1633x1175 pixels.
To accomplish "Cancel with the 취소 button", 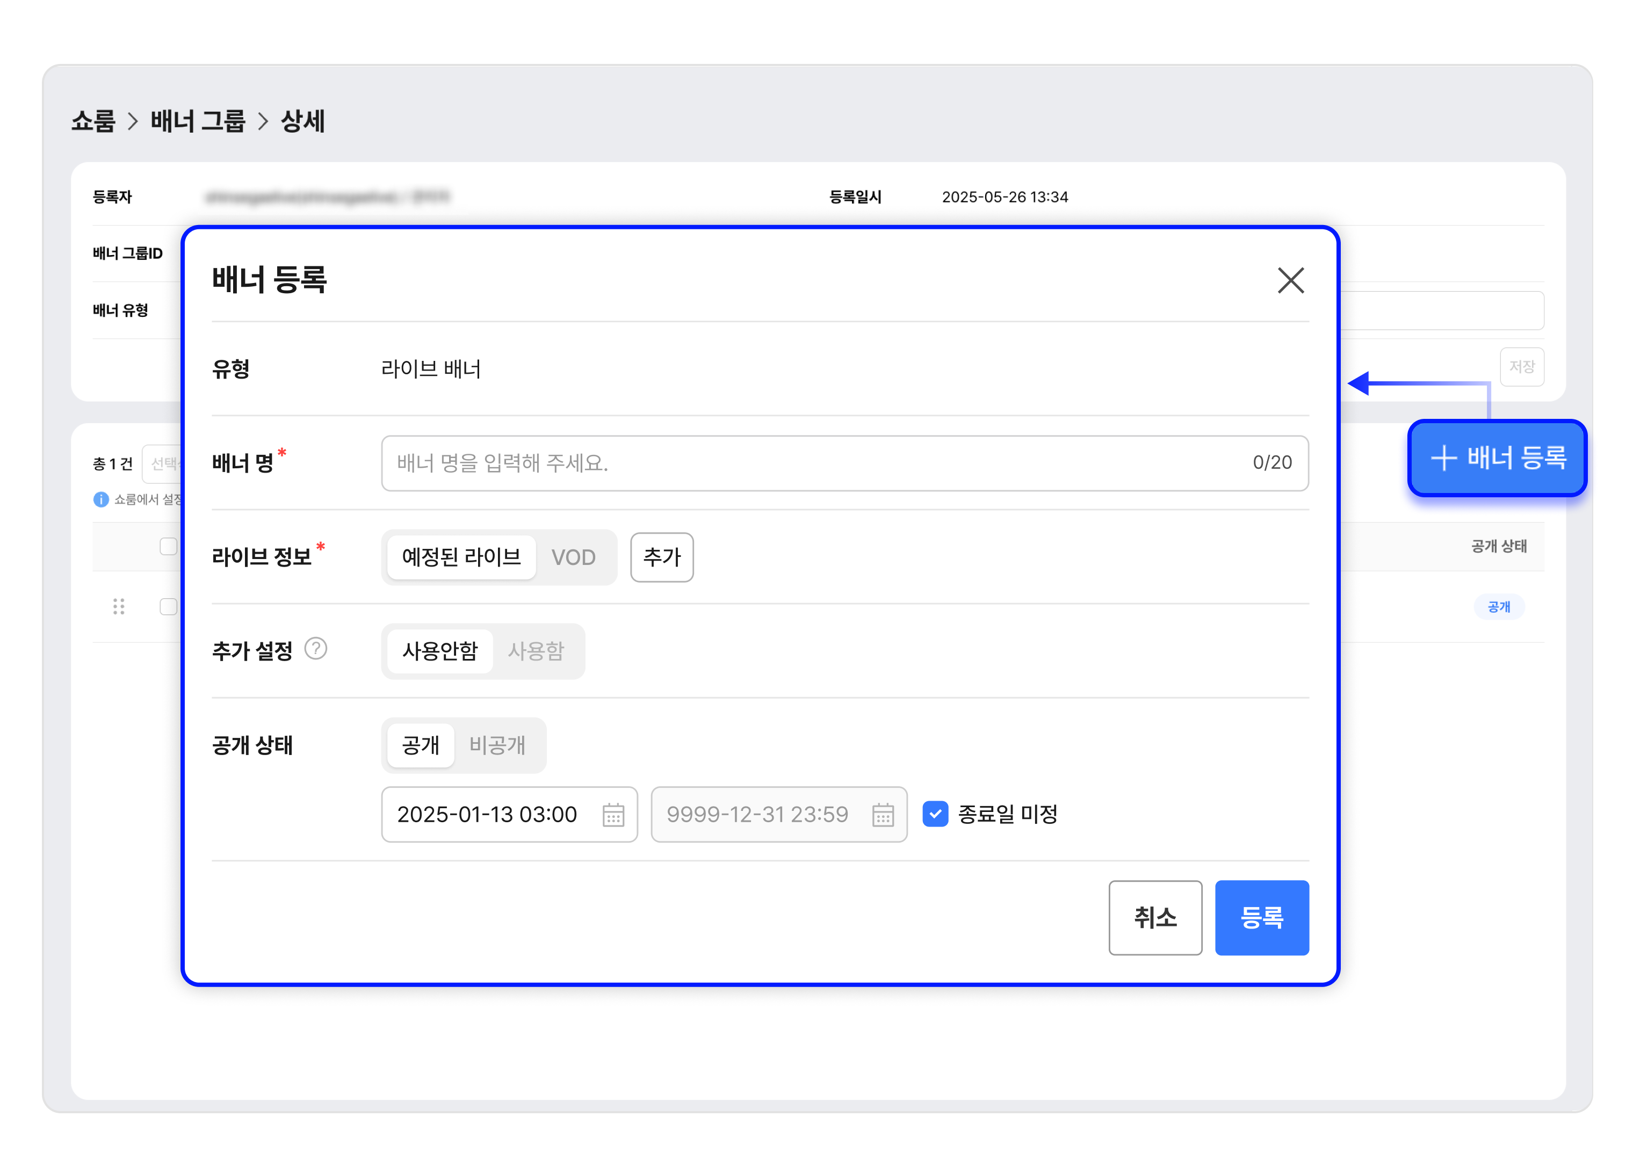I will tap(1154, 917).
